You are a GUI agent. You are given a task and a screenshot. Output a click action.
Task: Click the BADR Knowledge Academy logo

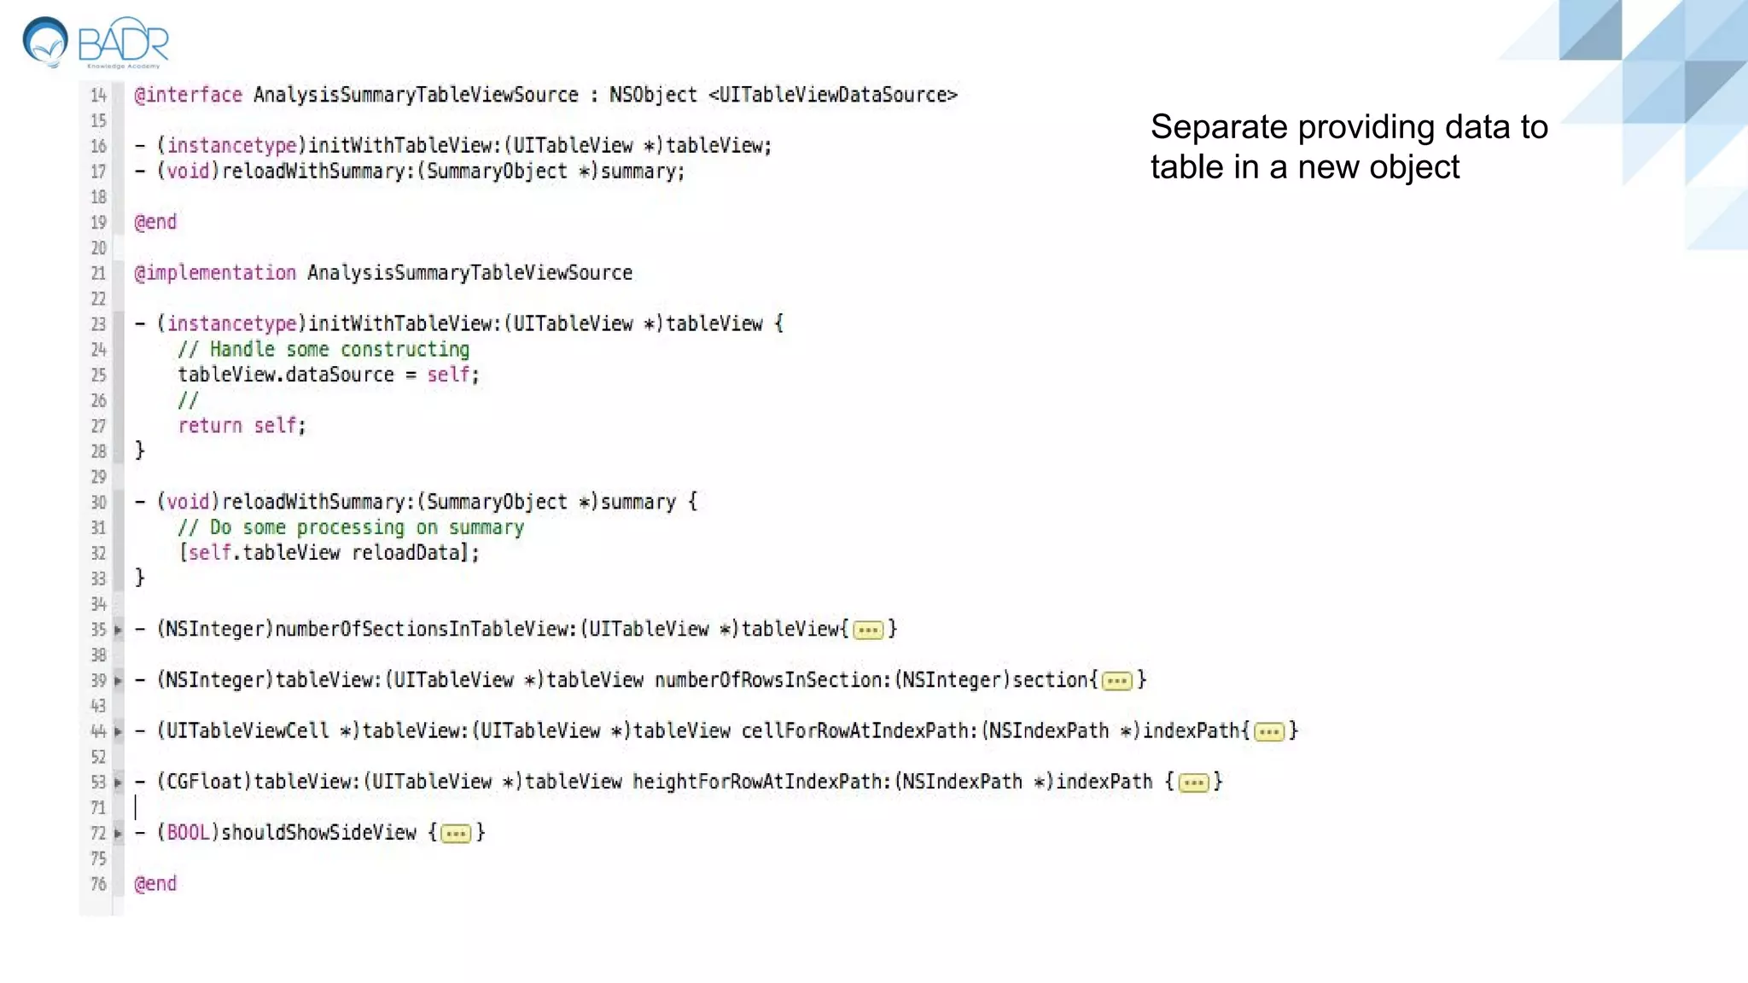coord(96,42)
